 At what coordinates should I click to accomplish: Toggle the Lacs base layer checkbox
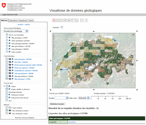(x=7, y=100)
